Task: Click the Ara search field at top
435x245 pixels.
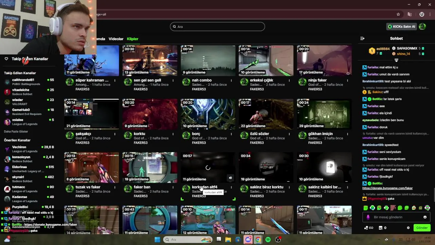Action: 217,27
